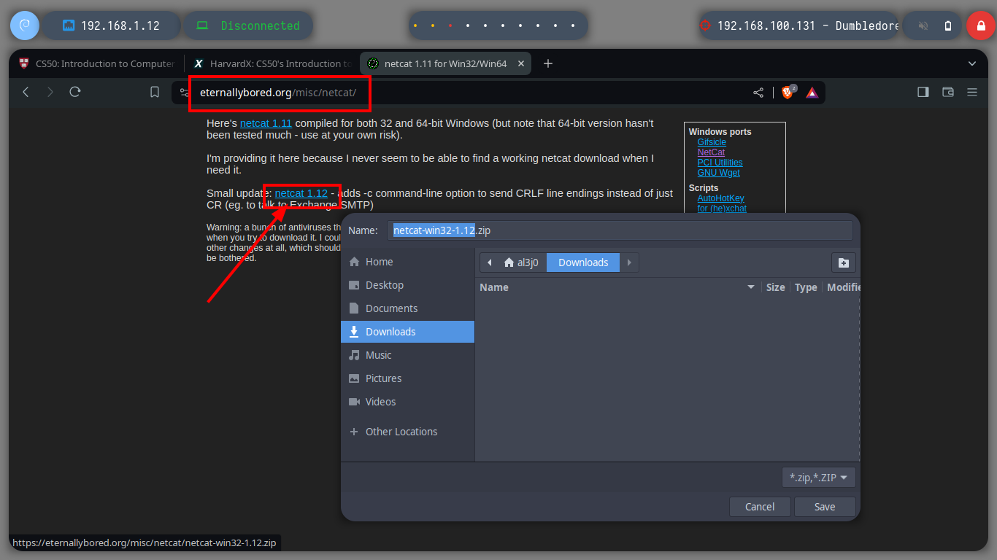Click the 192.168.1.12 network indicator
The height and width of the screenshot is (560, 997).
pos(111,26)
